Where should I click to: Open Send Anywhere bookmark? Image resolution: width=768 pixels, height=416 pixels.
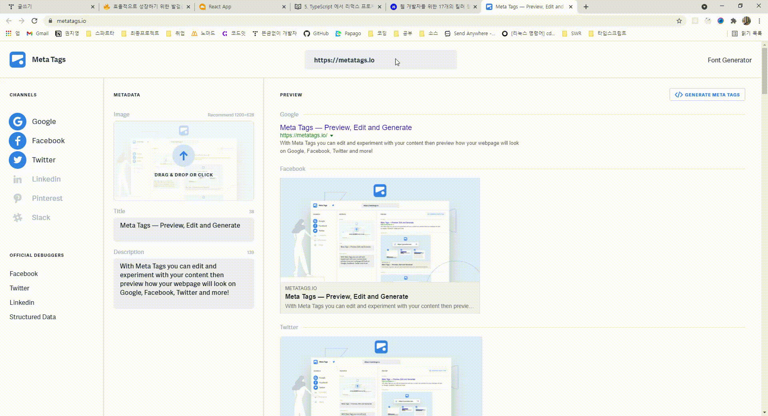470,34
